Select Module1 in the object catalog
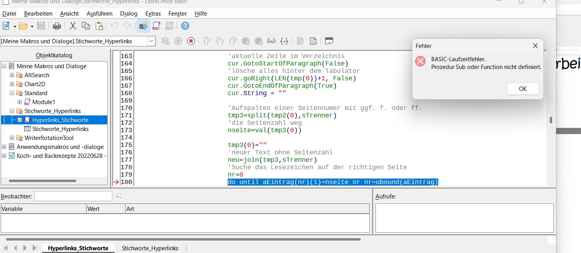581x253 pixels. tap(43, 102)
